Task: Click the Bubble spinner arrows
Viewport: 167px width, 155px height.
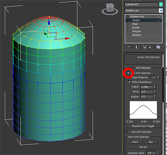Action: [x=155, y=96]
